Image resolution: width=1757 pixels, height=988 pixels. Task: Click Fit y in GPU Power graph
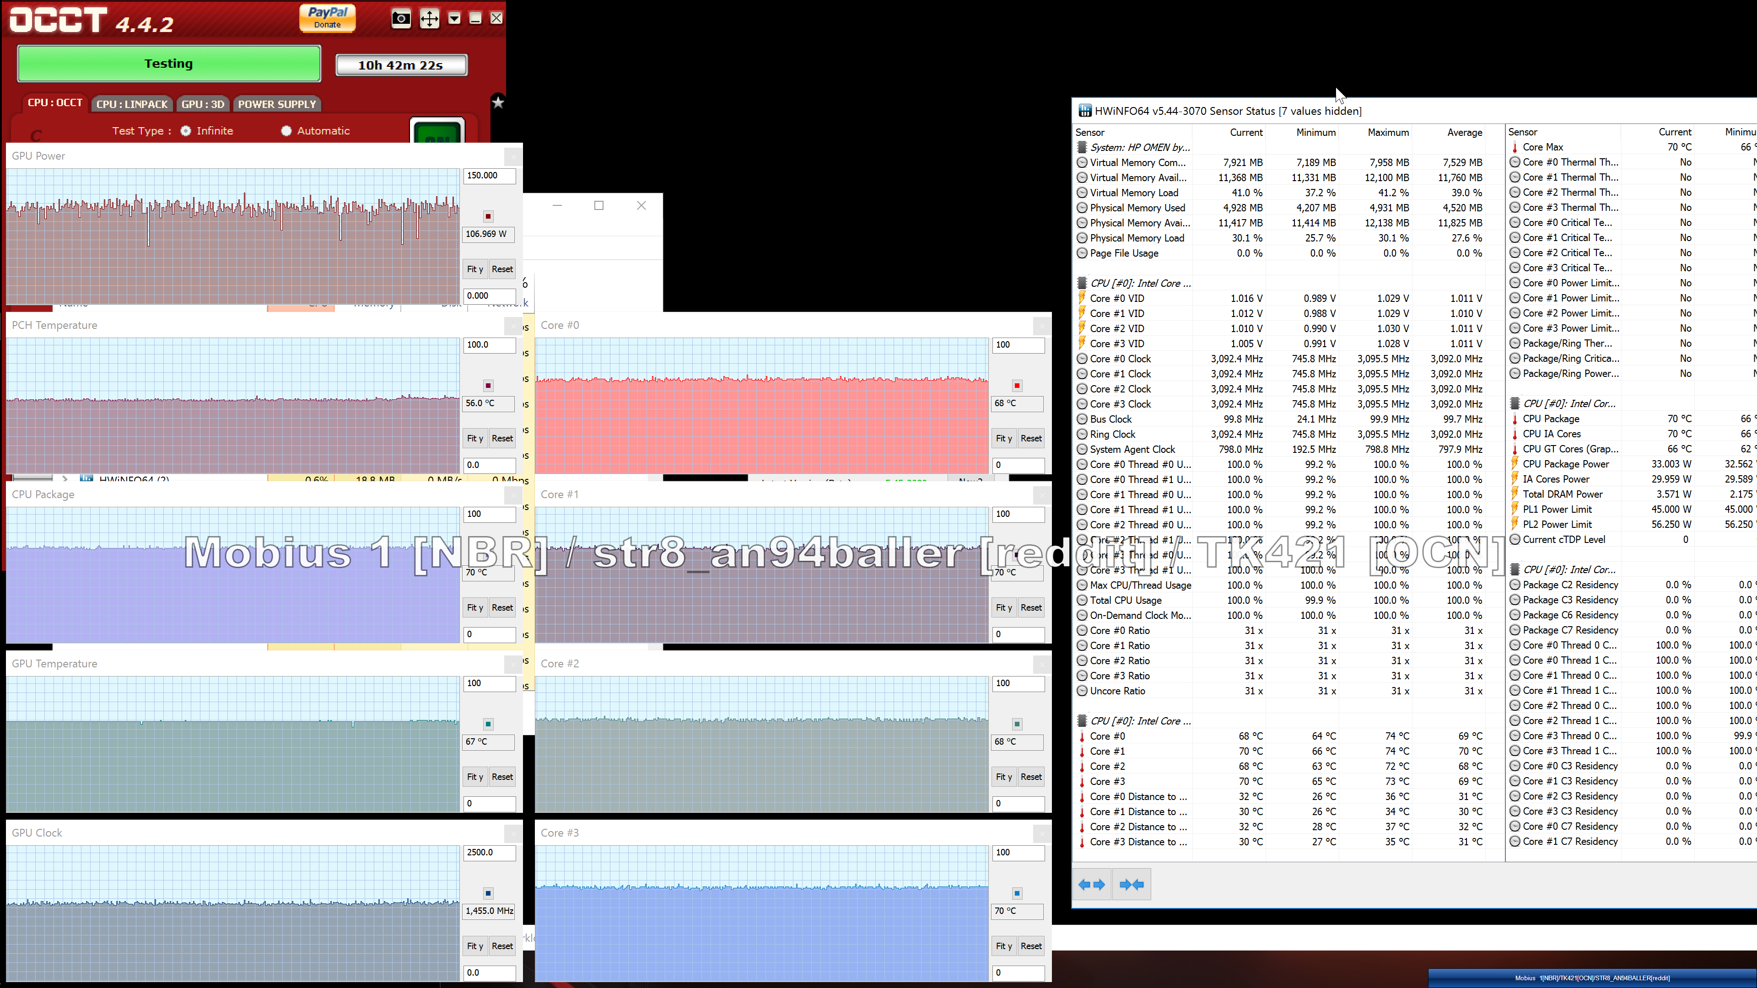tap(475, 269)
